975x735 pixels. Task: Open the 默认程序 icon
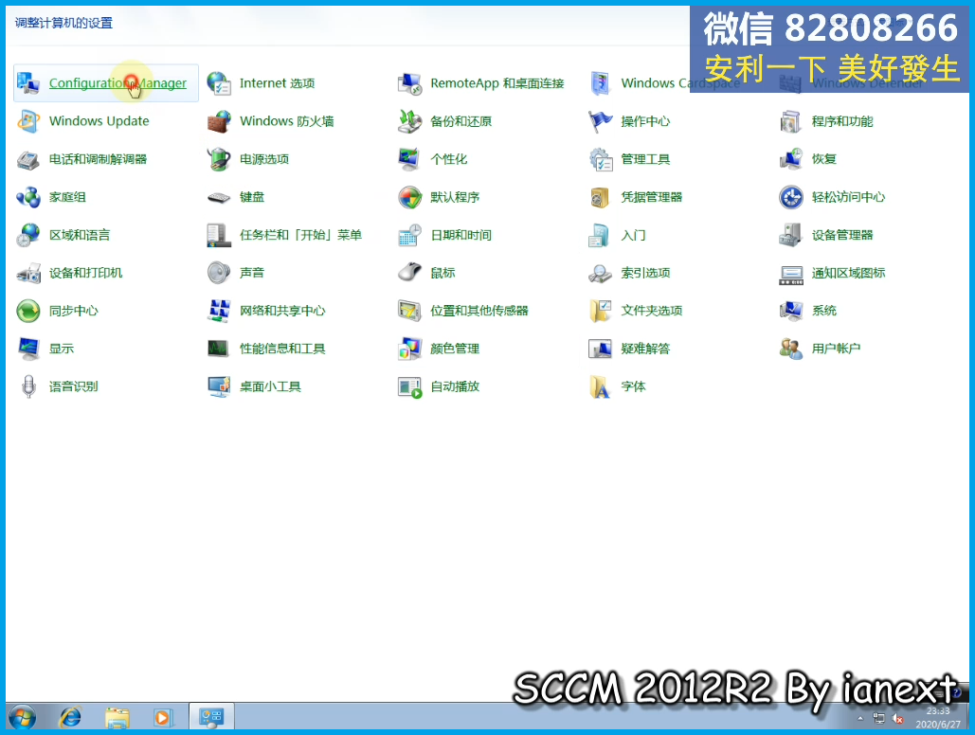pyautogui.click(x=409, y=196)
